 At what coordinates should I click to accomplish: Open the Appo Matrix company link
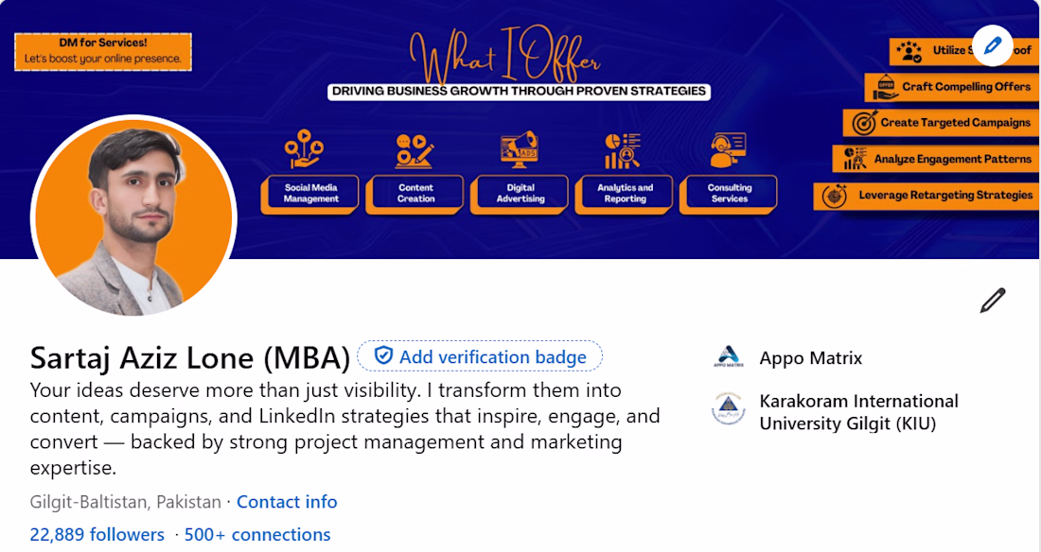point(810,358)
